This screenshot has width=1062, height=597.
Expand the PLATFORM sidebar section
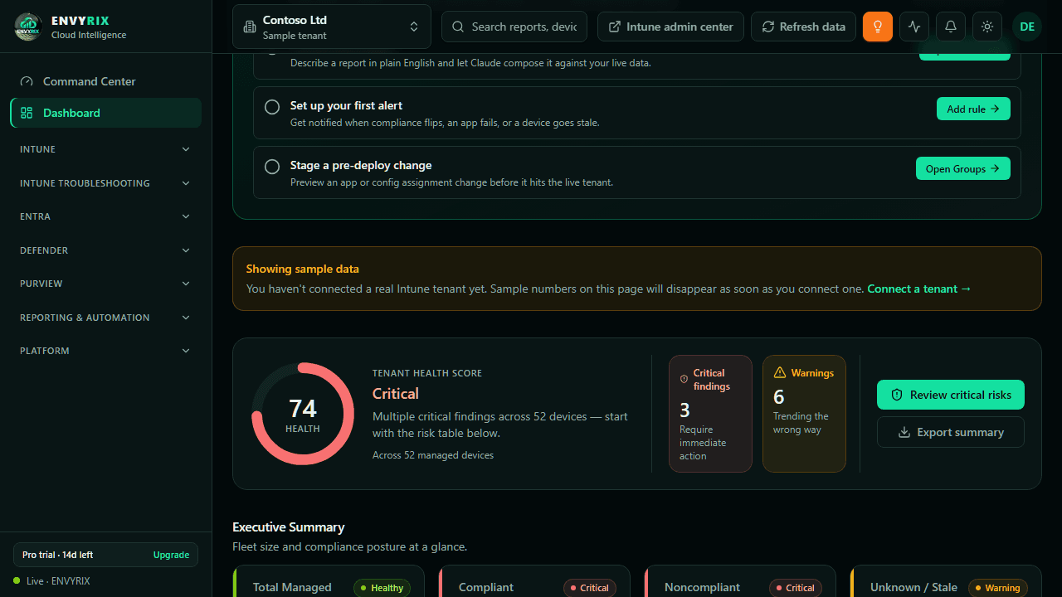pyautogui.click(x=106, y=351)
